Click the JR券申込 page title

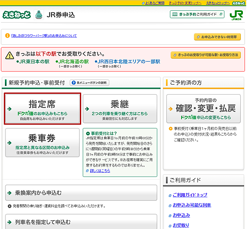coord(61,15)
